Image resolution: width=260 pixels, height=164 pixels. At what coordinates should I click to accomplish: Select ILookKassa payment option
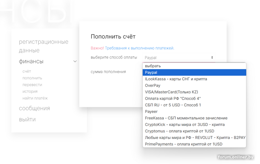pyautogui.click(x=176, y=79)
